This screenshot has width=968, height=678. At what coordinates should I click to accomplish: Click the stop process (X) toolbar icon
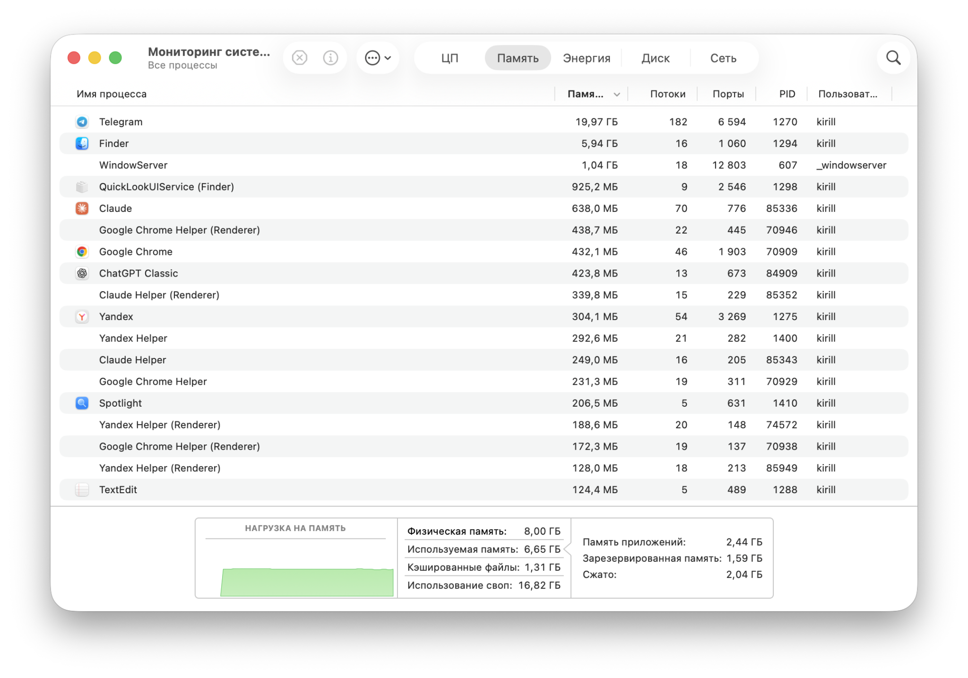[300, 58]
